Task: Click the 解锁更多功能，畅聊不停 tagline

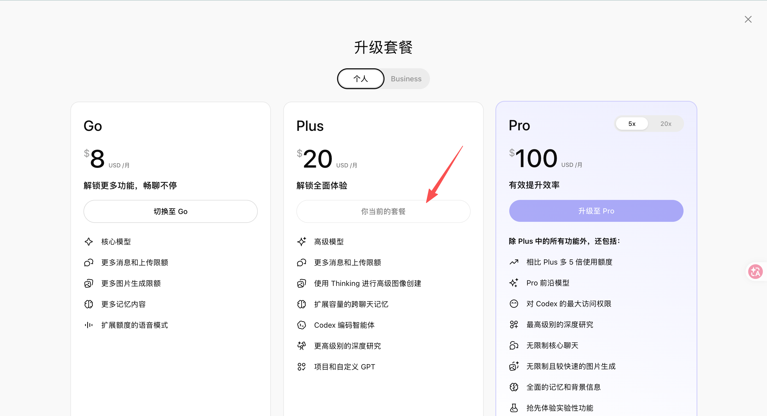Action: click(x=130, y=186)
